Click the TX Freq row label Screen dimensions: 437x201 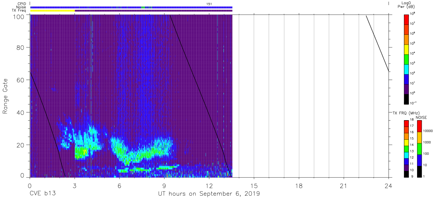(18, 11)
